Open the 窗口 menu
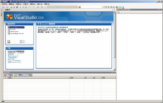This screenshot has height=103, width=163. pyautogui.click(x=40, y=4)
